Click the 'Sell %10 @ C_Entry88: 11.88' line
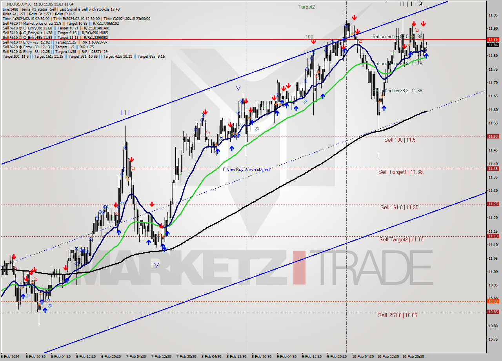 (x=55, y=37)
